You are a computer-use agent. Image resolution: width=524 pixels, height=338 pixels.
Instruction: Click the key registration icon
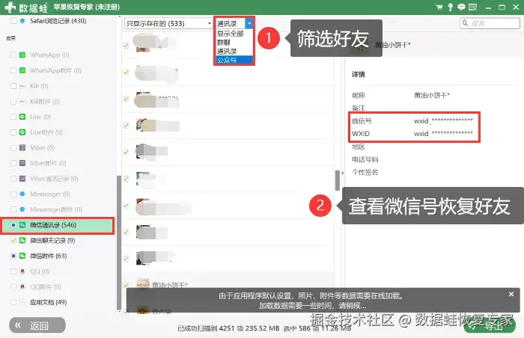pyautogui.click(x=451, y=7)
